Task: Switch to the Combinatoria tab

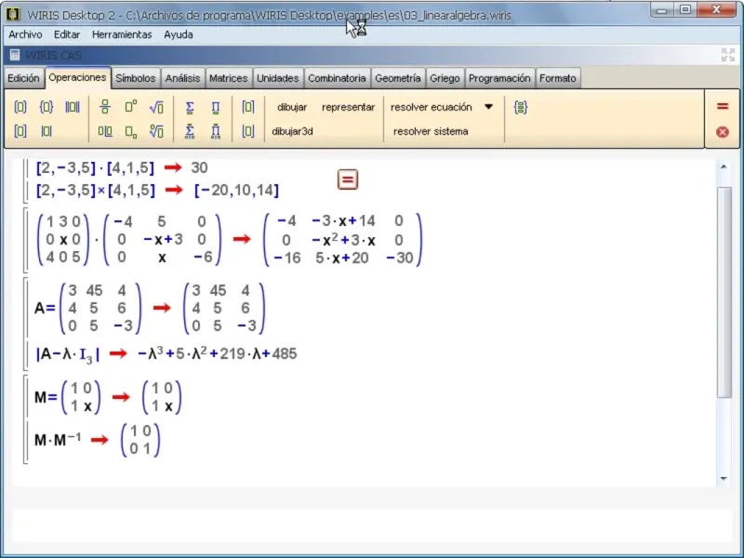Action: pos(337,78)
